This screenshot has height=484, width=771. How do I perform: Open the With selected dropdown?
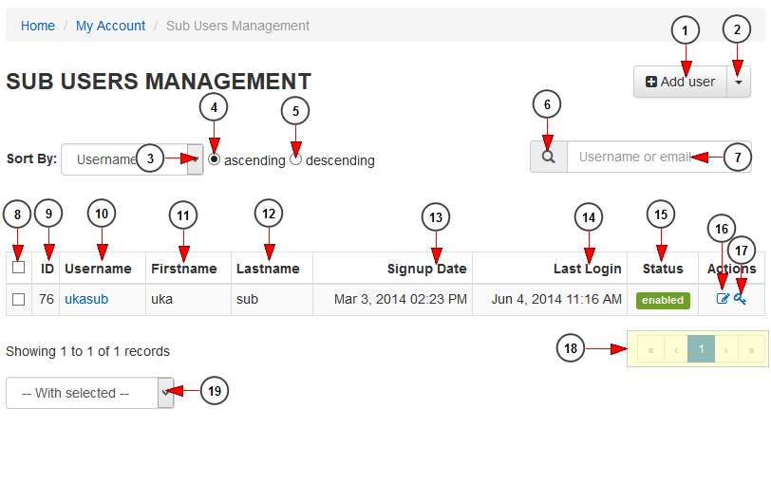90,393
